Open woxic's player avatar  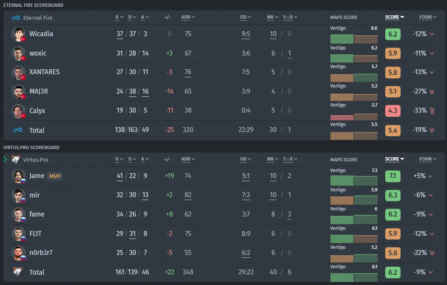[19, 54]
